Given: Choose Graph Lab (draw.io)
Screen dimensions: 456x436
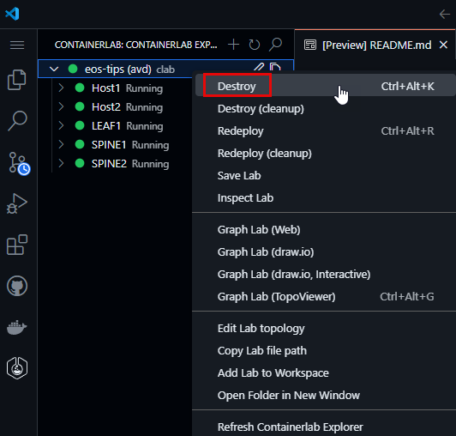Looking at the screenshot, I should coord(325,252).
